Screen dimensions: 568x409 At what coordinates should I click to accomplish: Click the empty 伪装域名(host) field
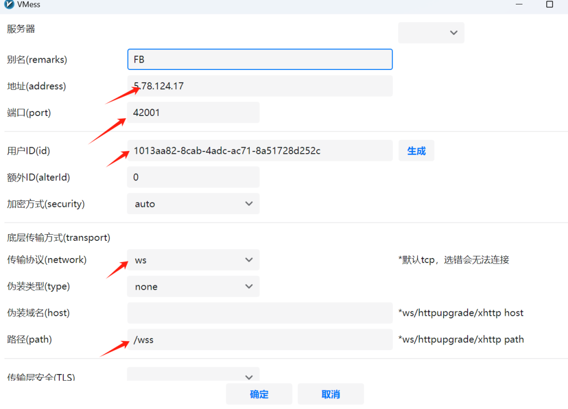click(x=260, y=313)
